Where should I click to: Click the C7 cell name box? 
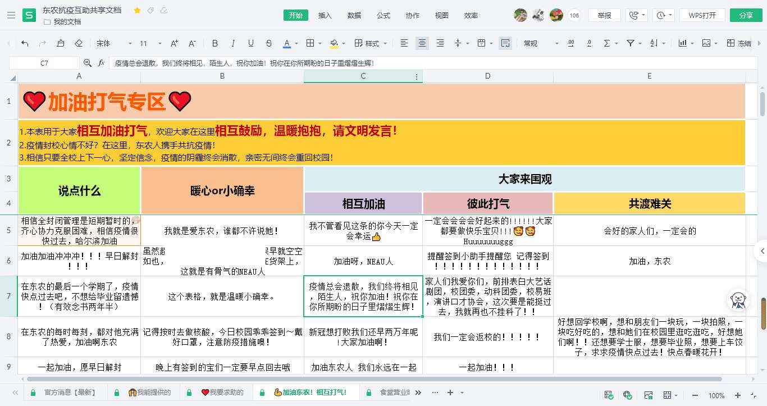[44, 63]
